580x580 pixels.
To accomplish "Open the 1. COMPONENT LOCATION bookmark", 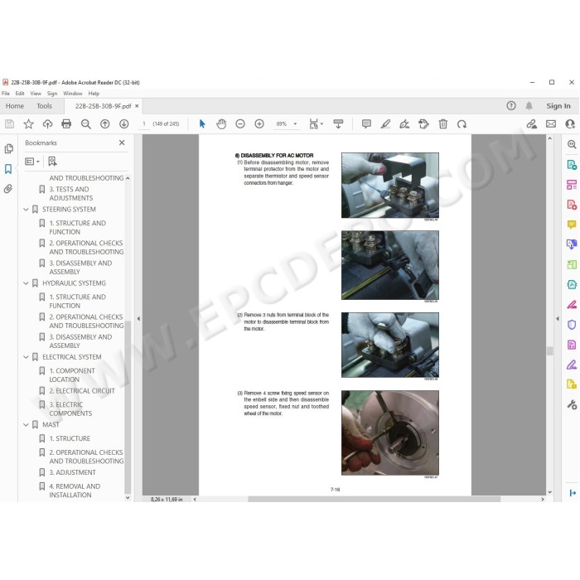I will (72, 375).
